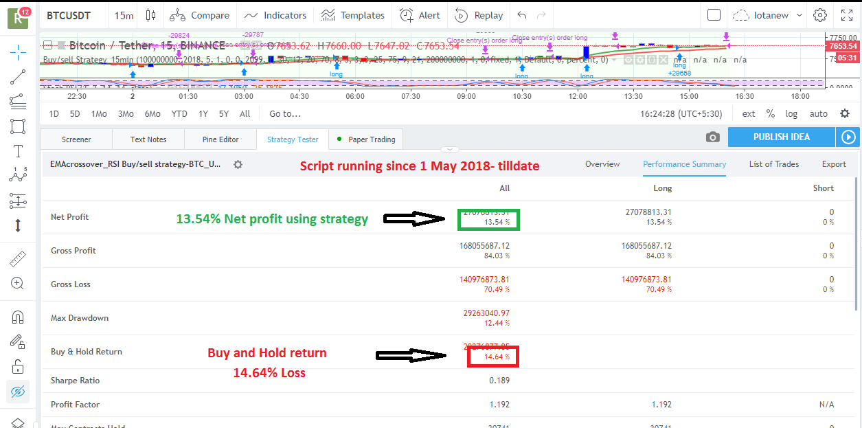Collapse the chart legend box toggle
The width and height of the screenshot is (862, 428).
point(48,45)
